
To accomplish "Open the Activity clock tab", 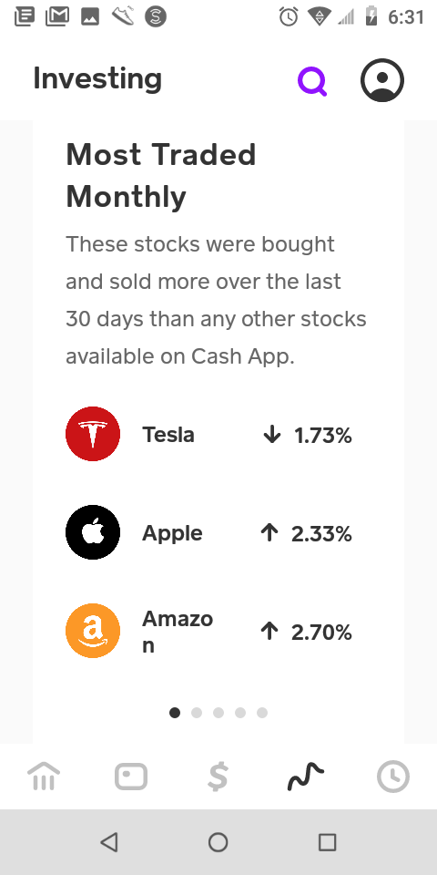I will (393, 777).
